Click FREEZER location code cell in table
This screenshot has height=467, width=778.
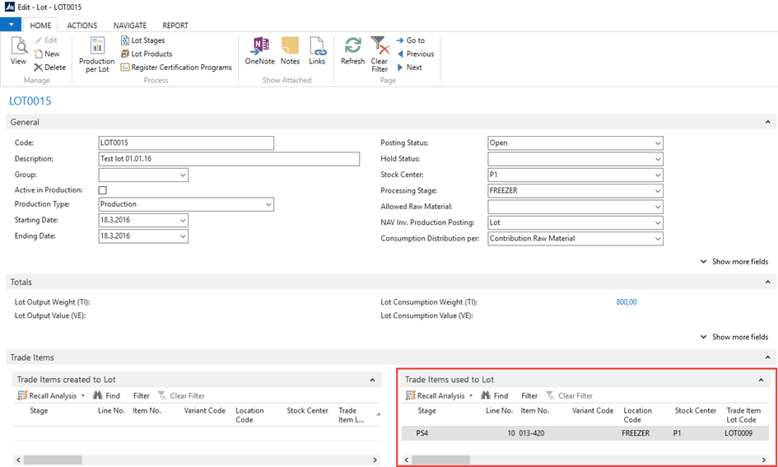[636, 433]
